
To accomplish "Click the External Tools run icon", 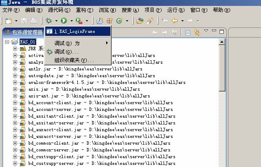I will (79, 21).
